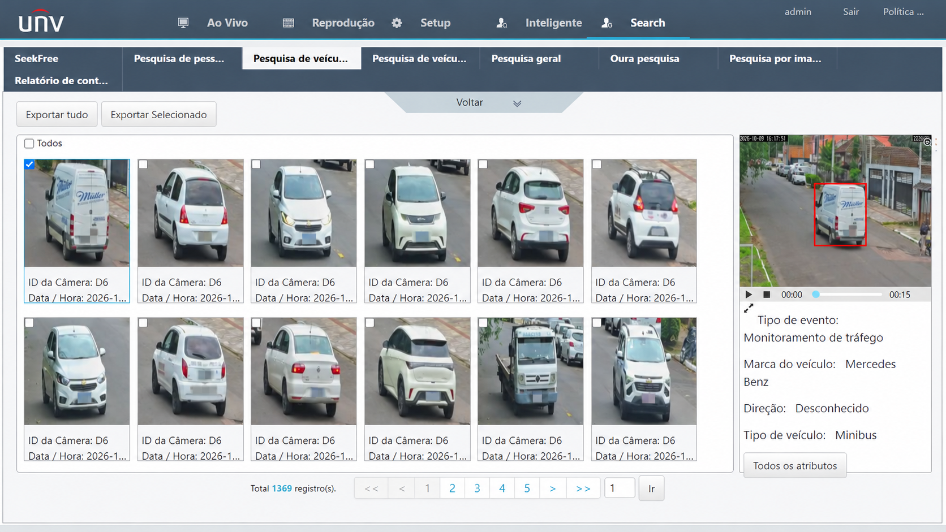Click the Ir page jump button
946x532 pixels.
tap(651, 488)
